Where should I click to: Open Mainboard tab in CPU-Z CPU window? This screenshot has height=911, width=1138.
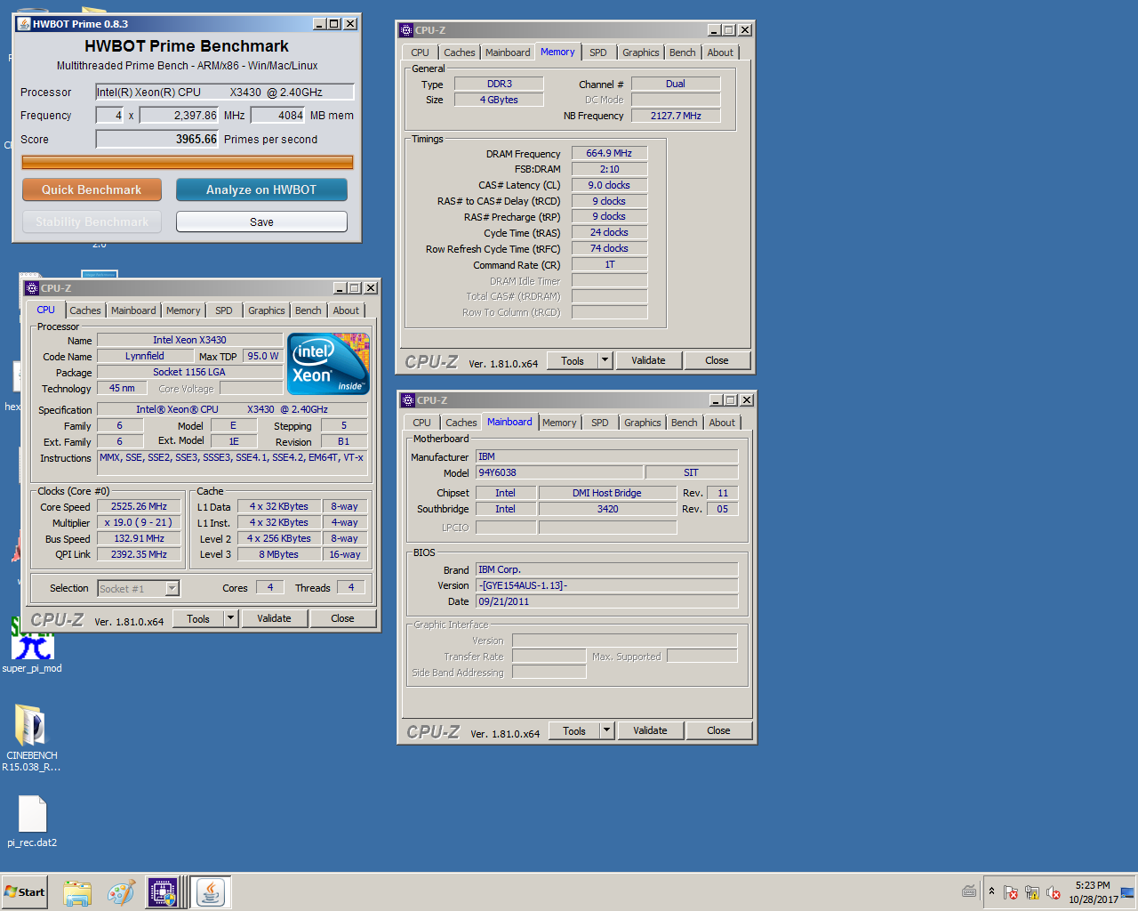133,310
